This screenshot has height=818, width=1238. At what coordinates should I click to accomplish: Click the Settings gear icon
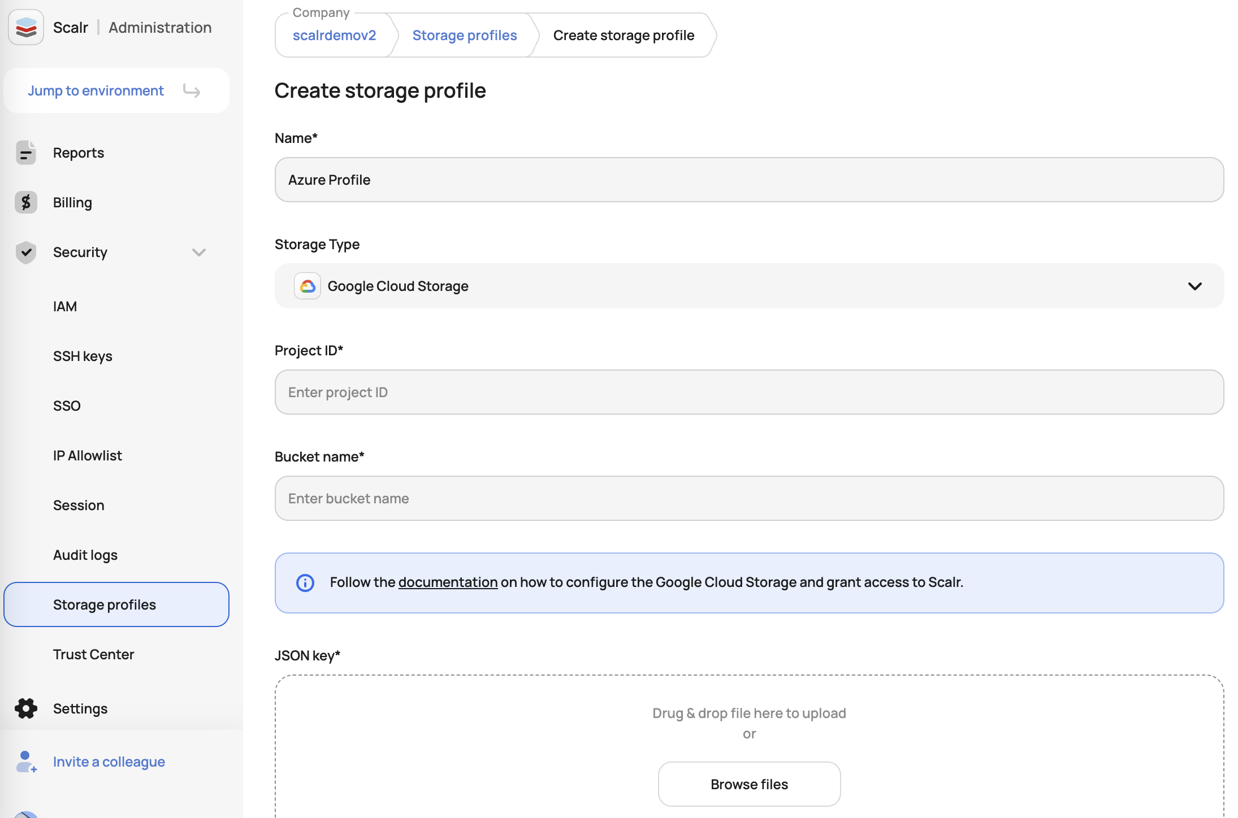(26, 708)
